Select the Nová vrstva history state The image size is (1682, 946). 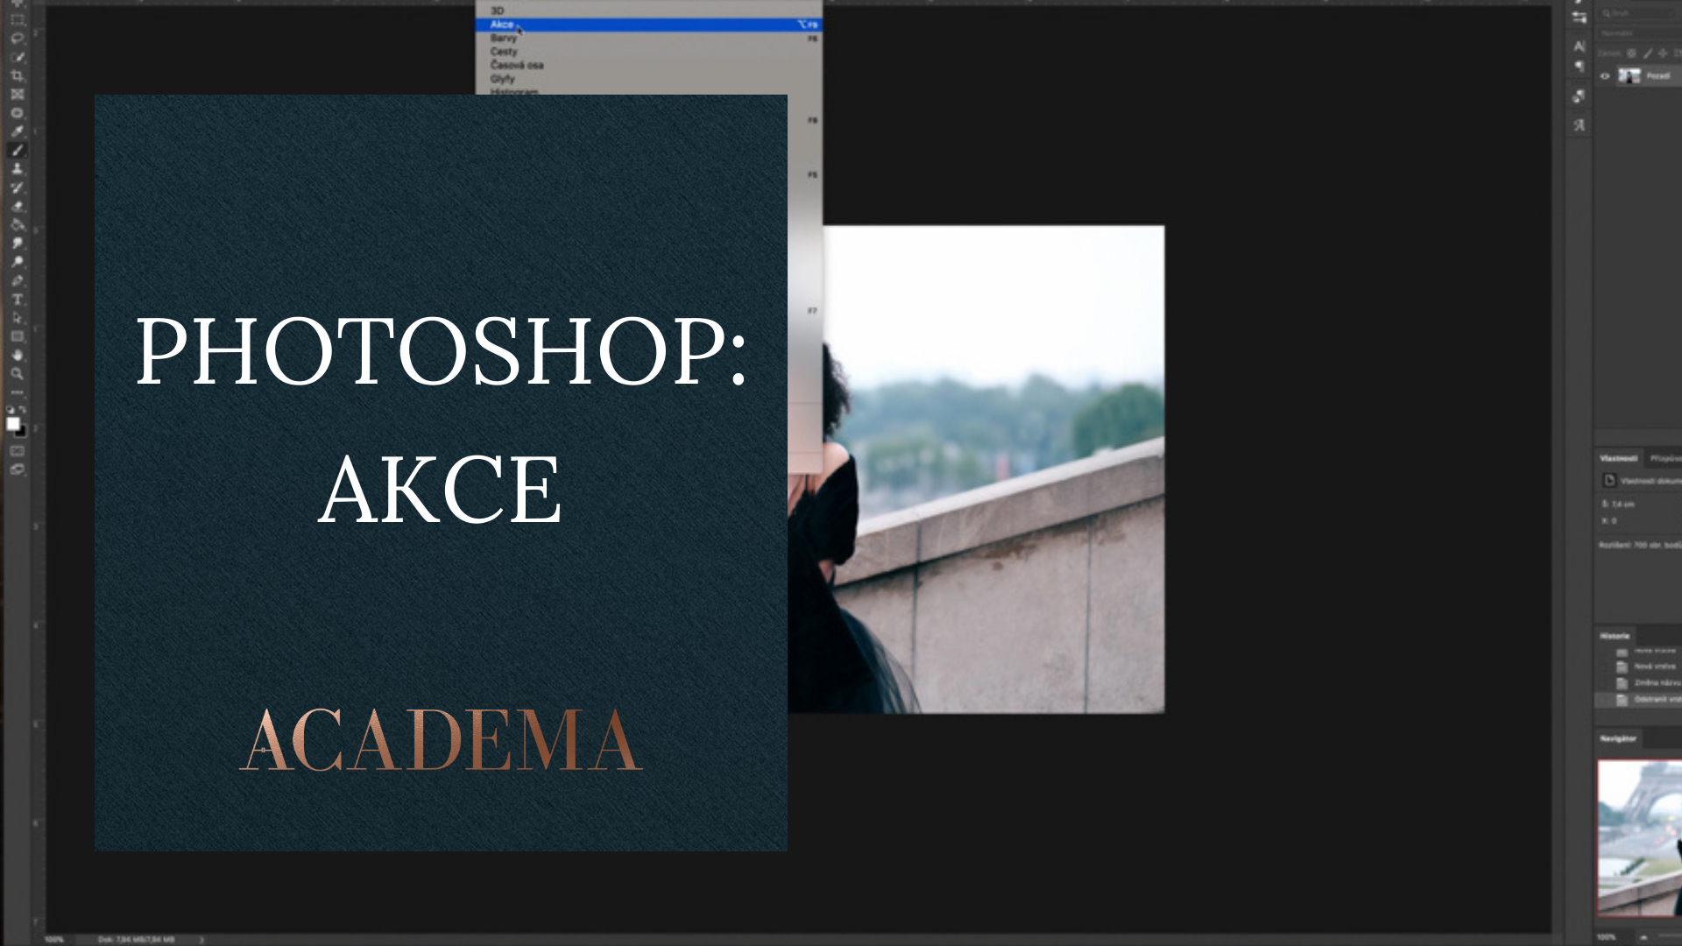1639,667
